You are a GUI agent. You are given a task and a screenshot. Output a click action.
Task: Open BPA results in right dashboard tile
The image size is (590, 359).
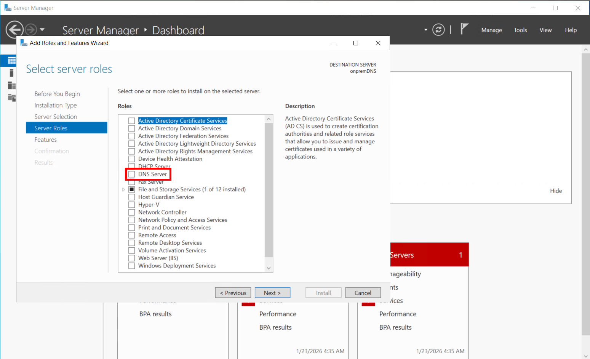point(395,327)
